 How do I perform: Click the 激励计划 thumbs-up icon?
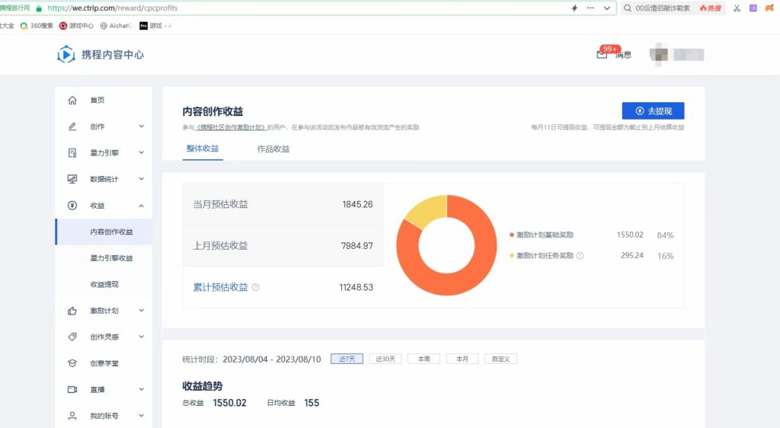pos(72,311)
